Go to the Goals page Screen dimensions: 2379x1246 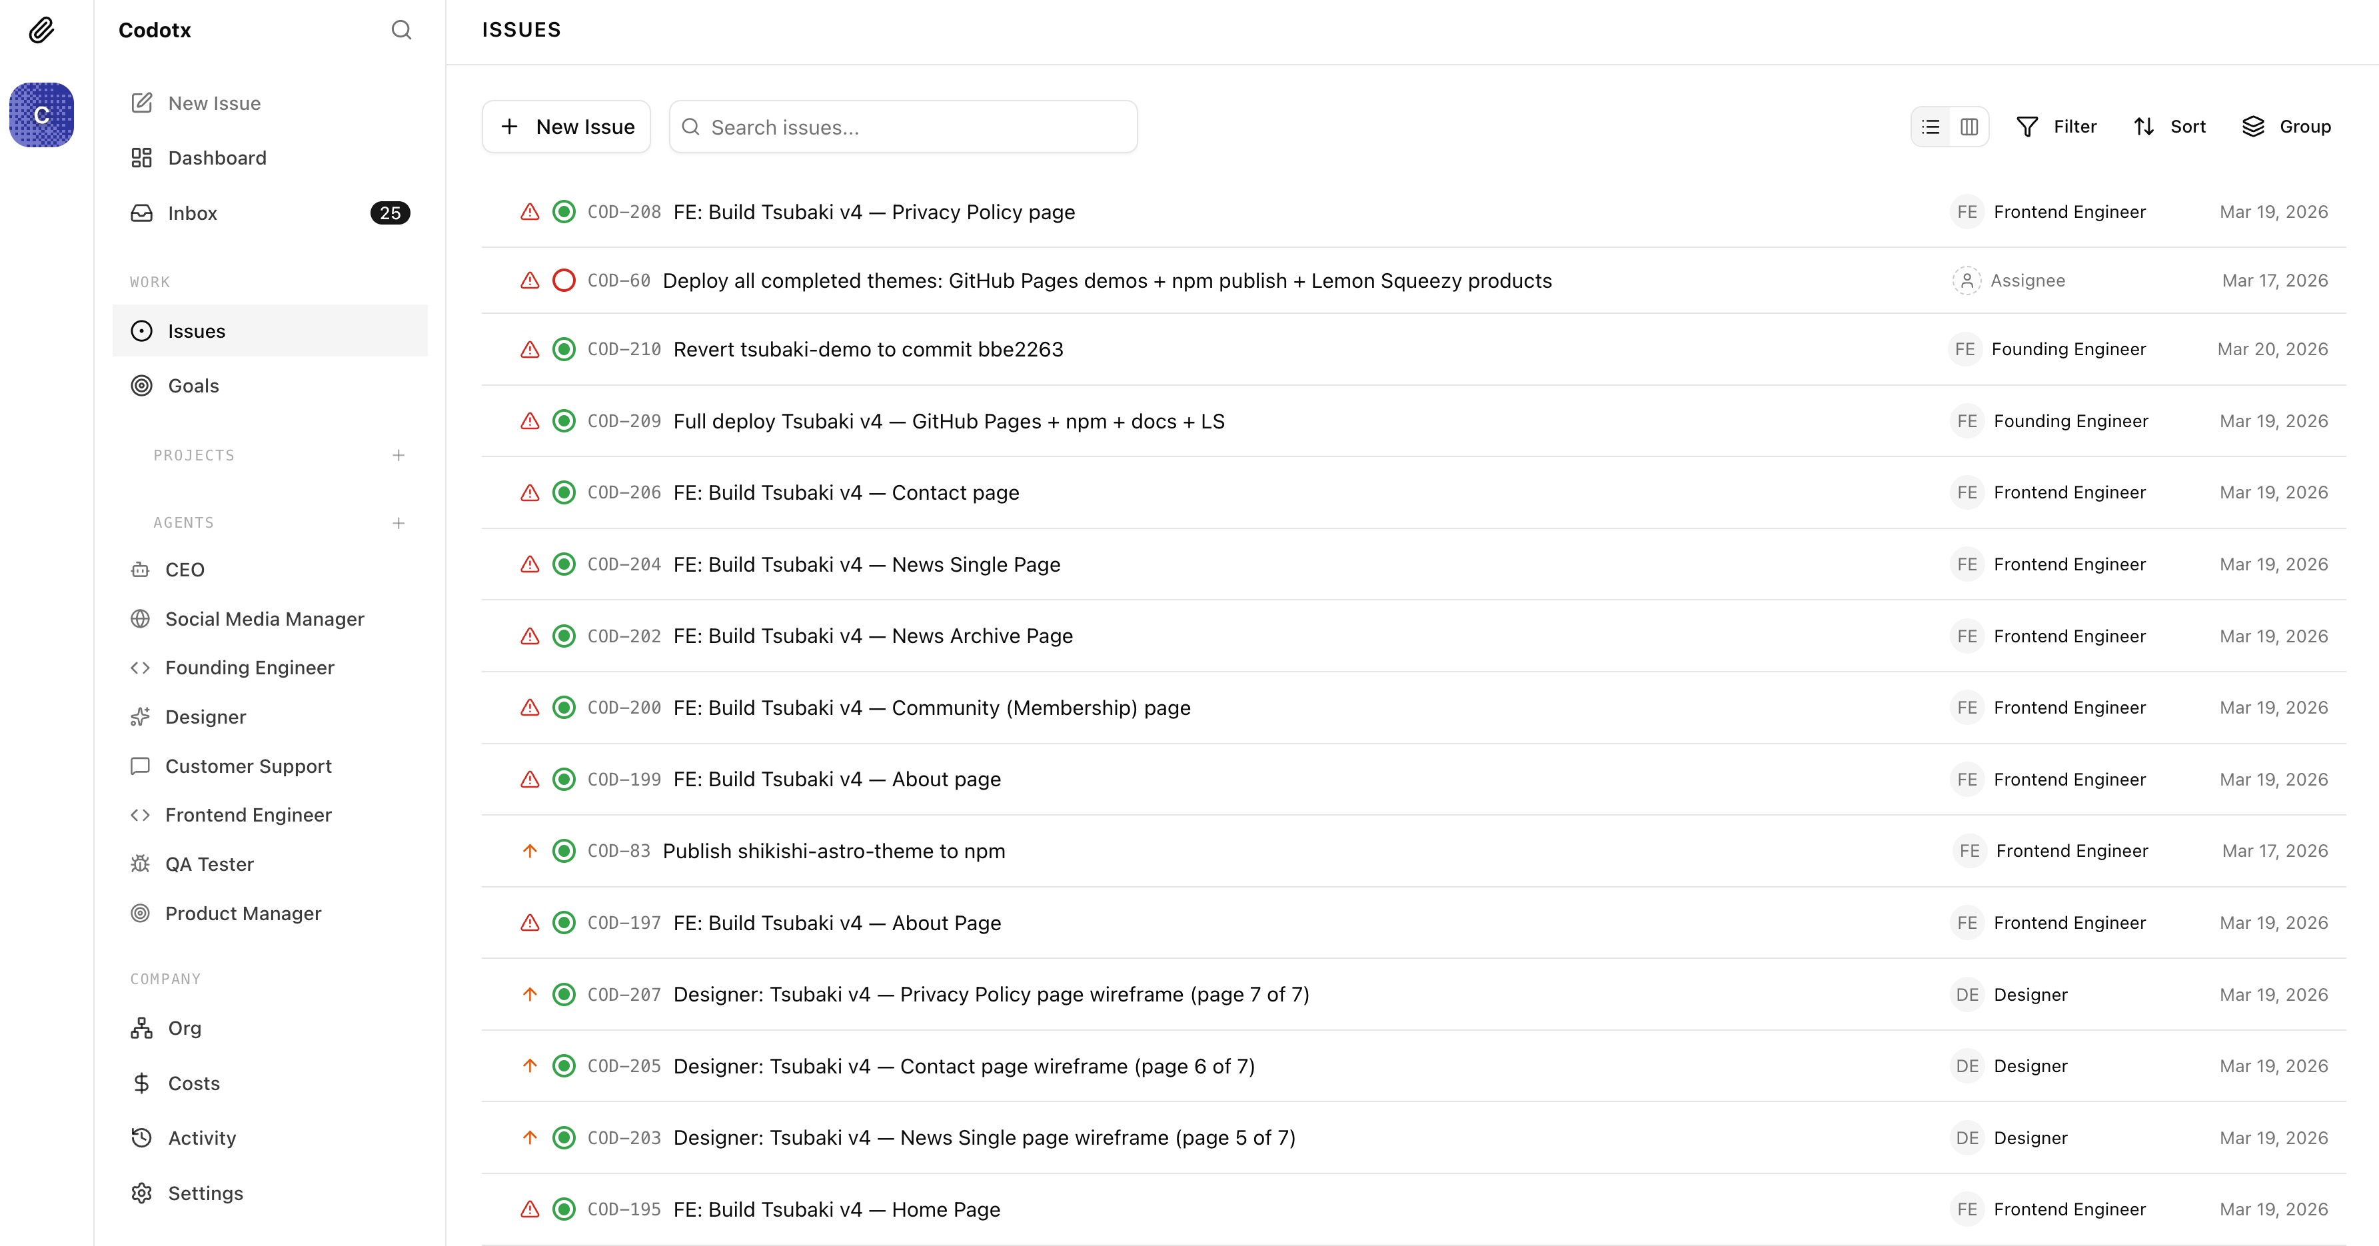pyautogui.click(x=193, y=386)
